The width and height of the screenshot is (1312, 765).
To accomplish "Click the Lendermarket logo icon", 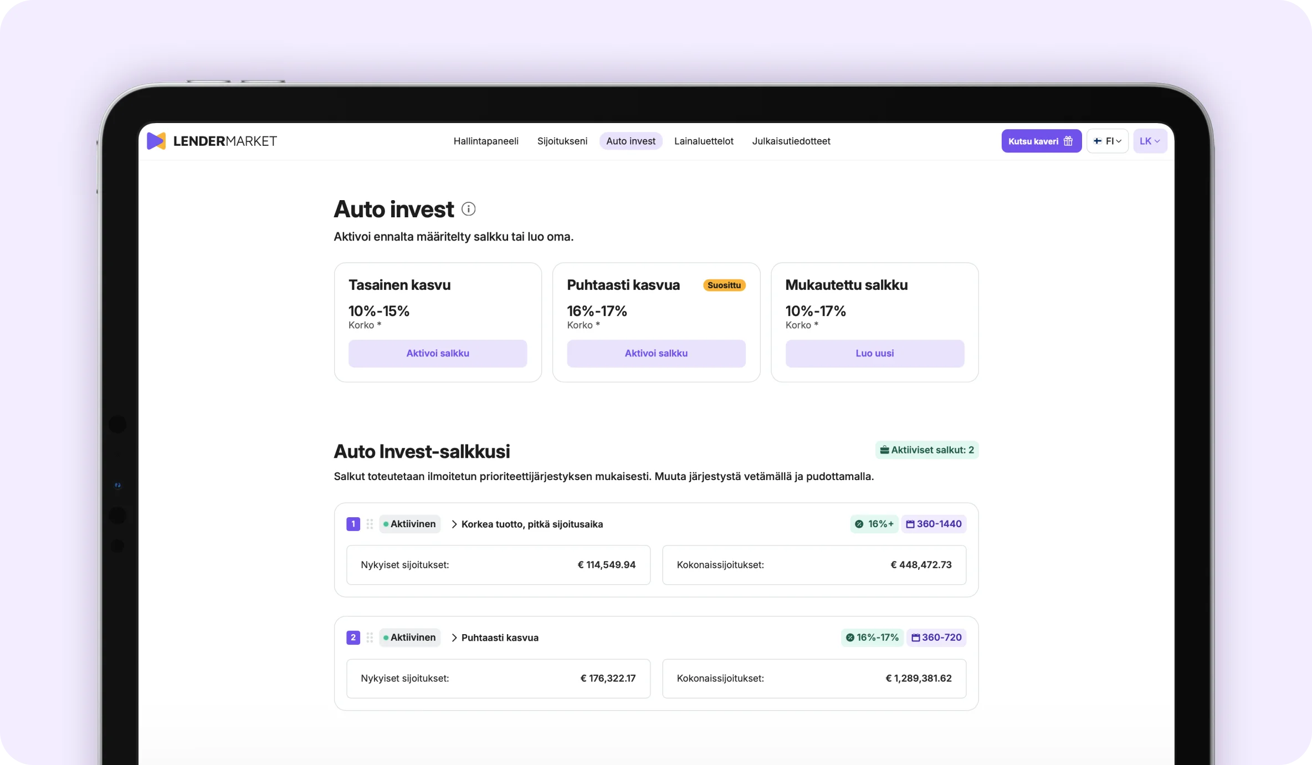I will (156, 141).
